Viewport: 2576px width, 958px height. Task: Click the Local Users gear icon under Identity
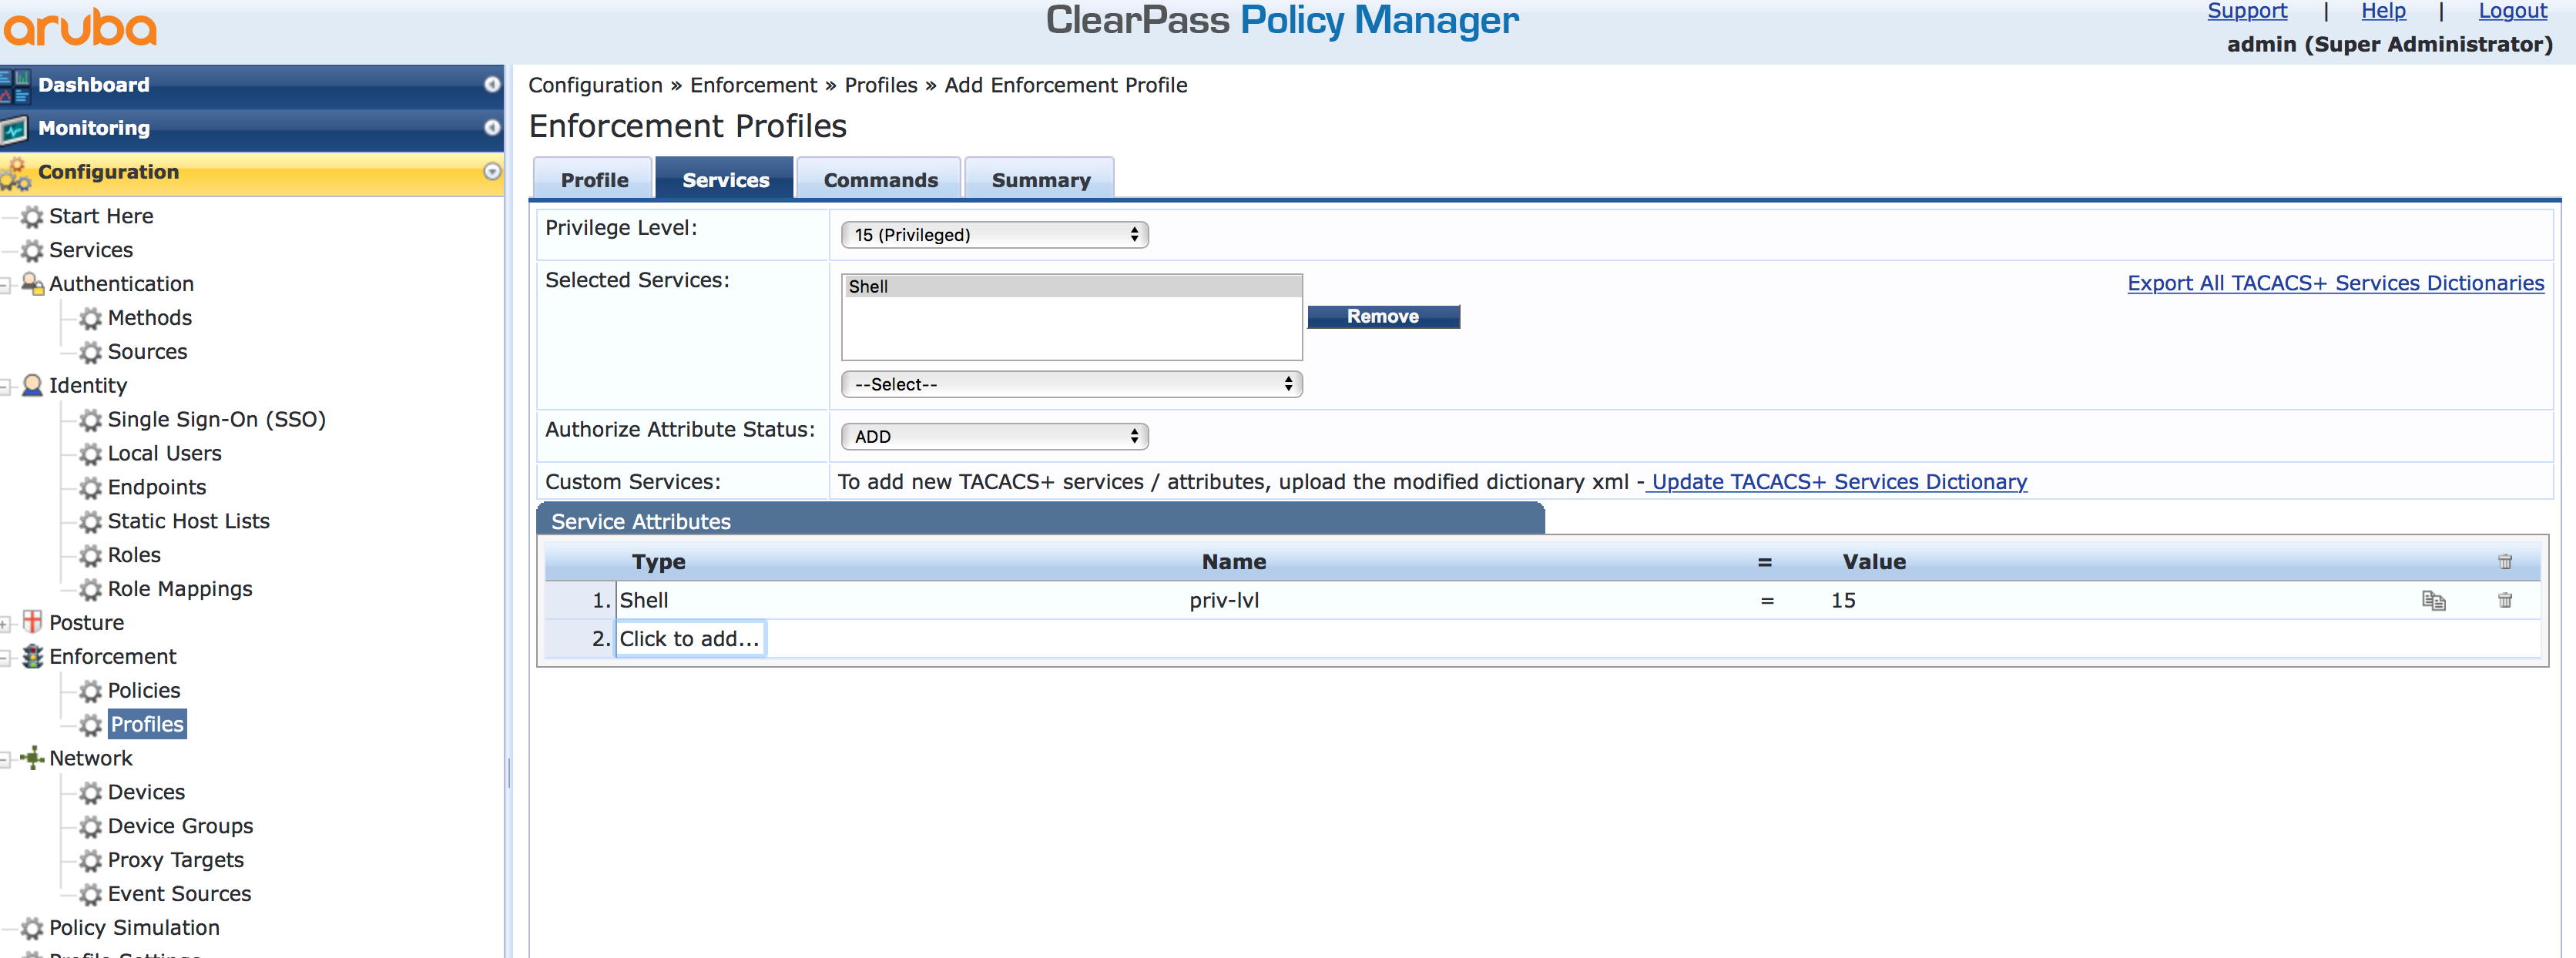(x=91, y=453)
